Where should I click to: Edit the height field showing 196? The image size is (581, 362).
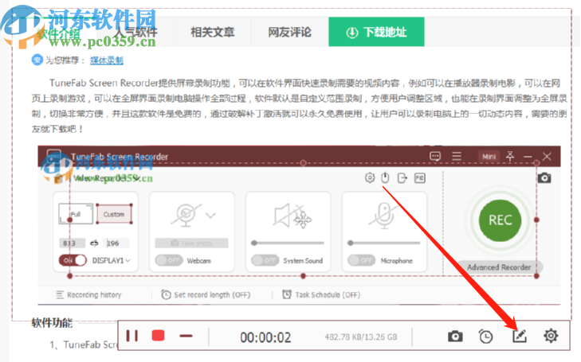tap(116, 243)
